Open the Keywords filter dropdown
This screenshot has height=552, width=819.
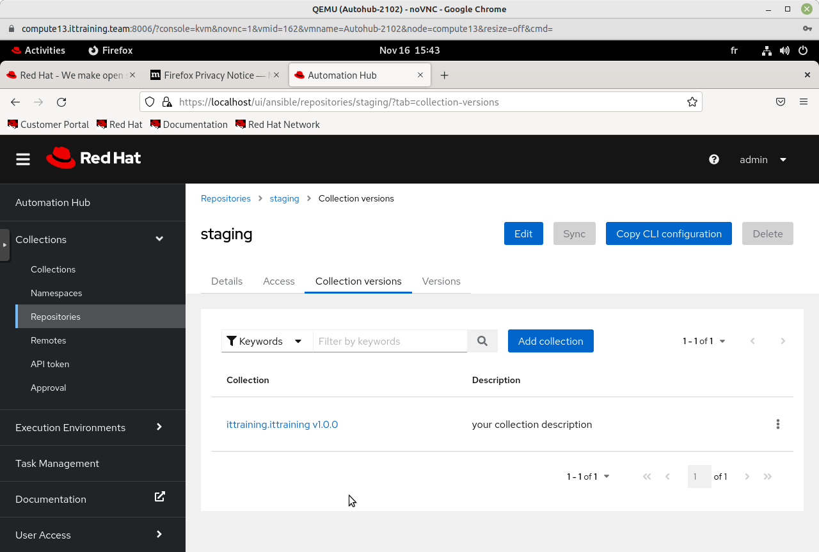pos(267,341)
